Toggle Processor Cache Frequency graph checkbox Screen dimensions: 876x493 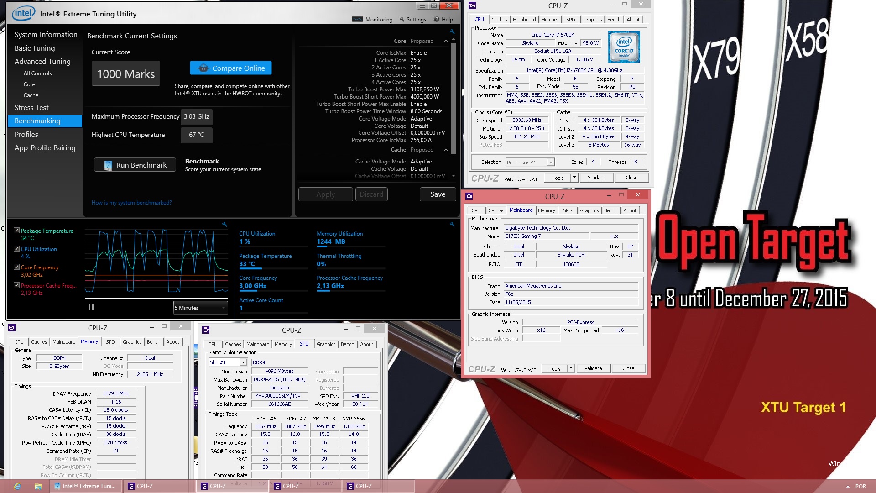coord(16,285)
